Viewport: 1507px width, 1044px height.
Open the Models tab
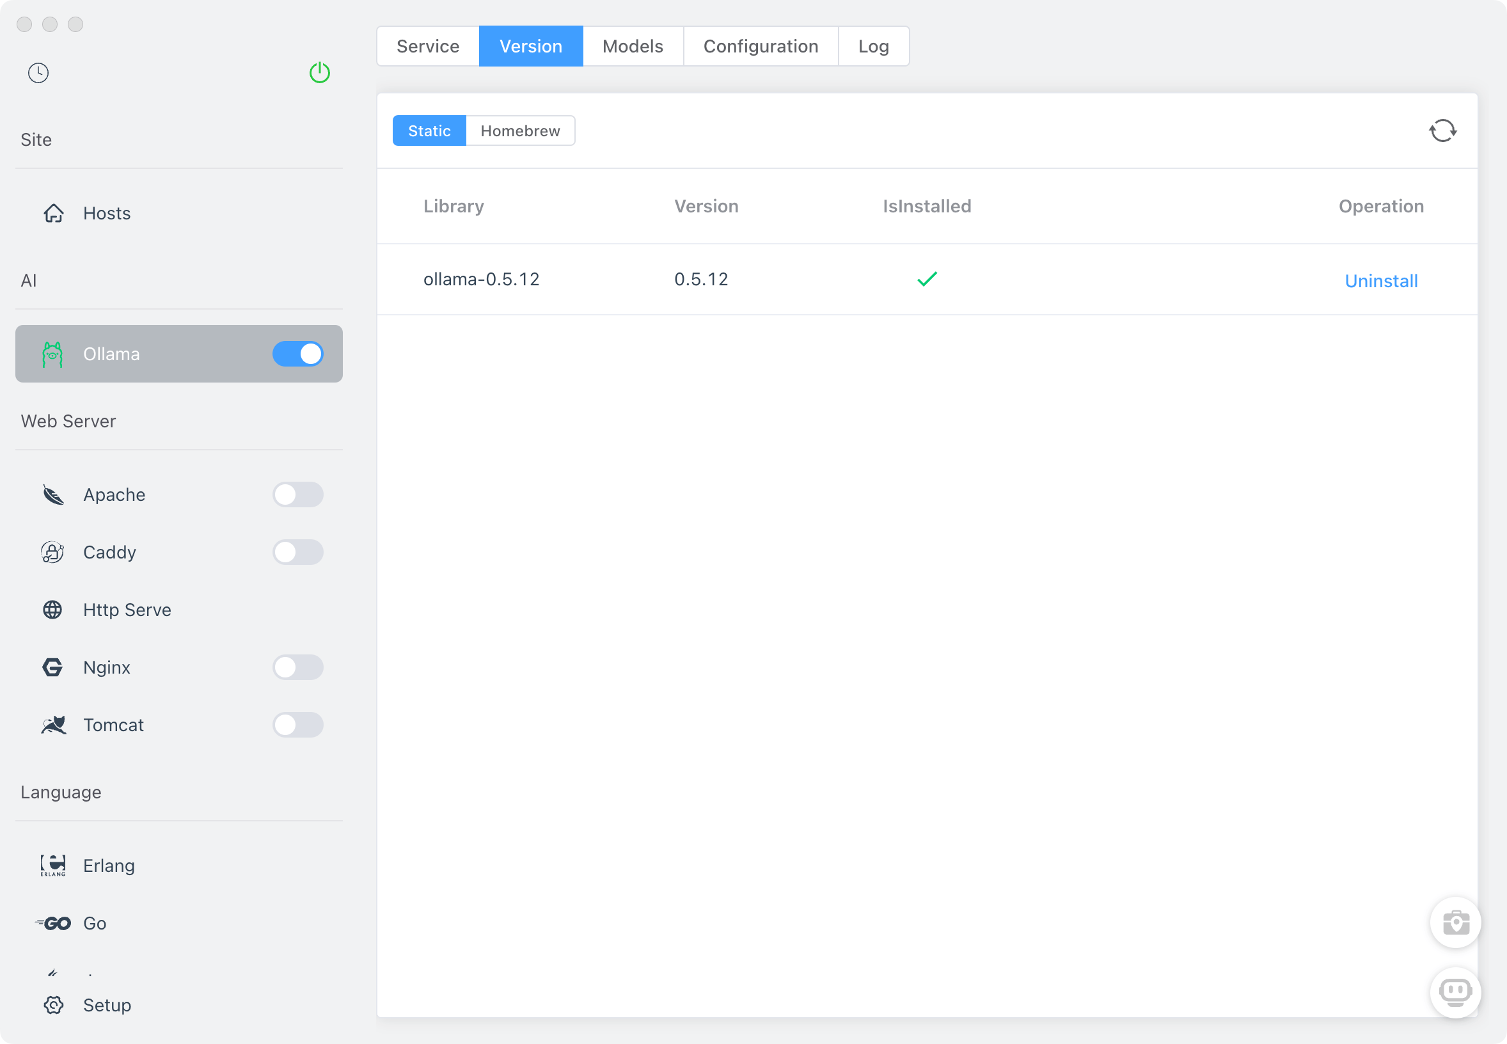pyautogui.click(x=633, y=46)
